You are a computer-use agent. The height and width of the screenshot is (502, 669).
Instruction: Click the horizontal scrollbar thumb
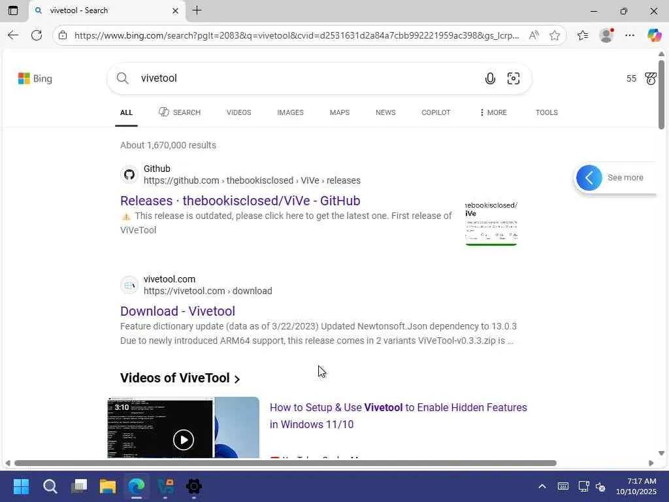[x=286, y=463]
